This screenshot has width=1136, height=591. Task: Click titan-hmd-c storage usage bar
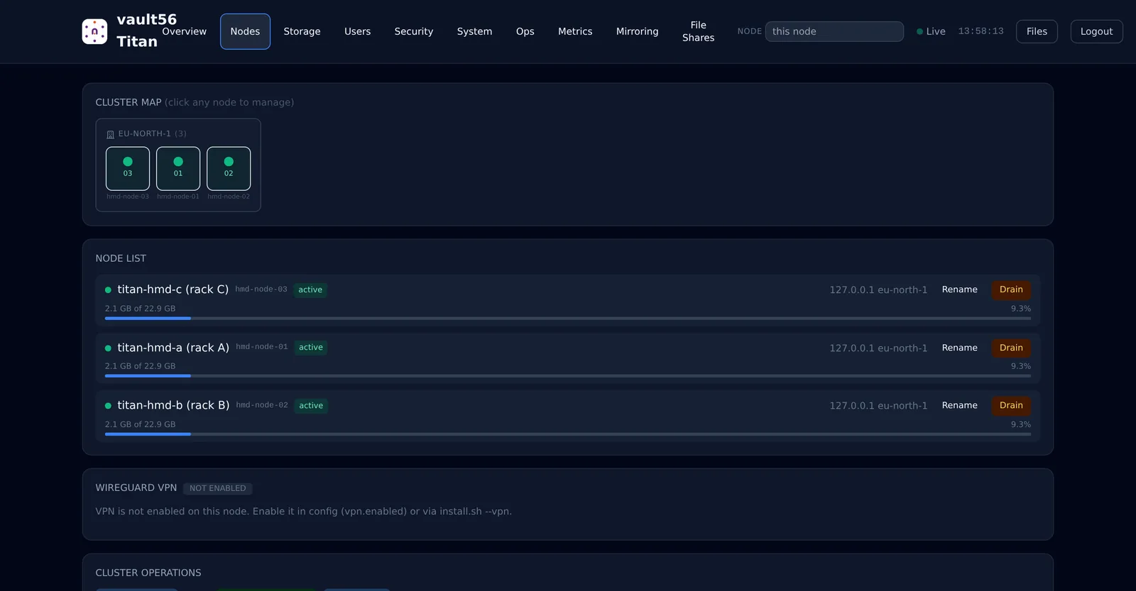(x=568, y=319)
